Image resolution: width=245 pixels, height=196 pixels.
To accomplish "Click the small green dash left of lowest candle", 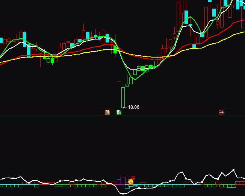I will pyautogui.click(x=119, y=82).
